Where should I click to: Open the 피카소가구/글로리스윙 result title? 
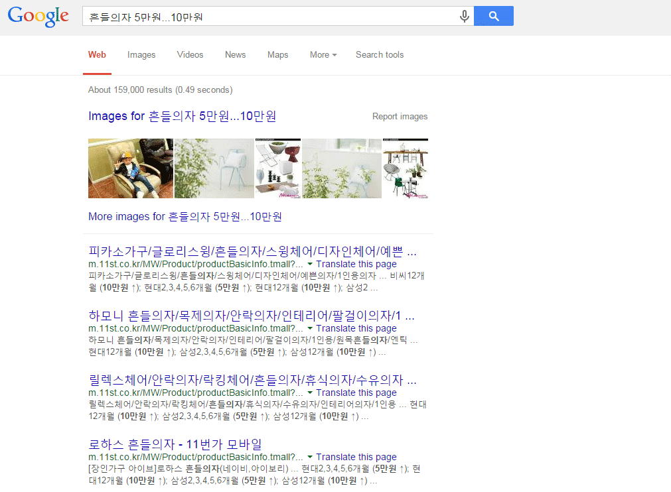coord(252,251)
